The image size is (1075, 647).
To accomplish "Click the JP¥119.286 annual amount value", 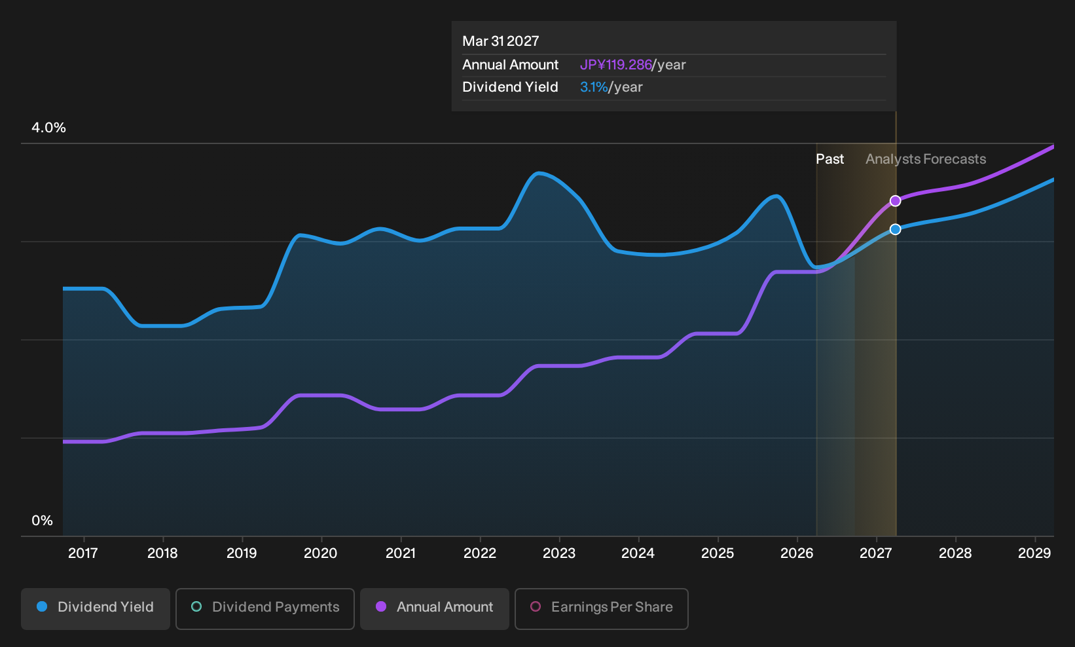I will pyautogui.click(x=616, y=65).
